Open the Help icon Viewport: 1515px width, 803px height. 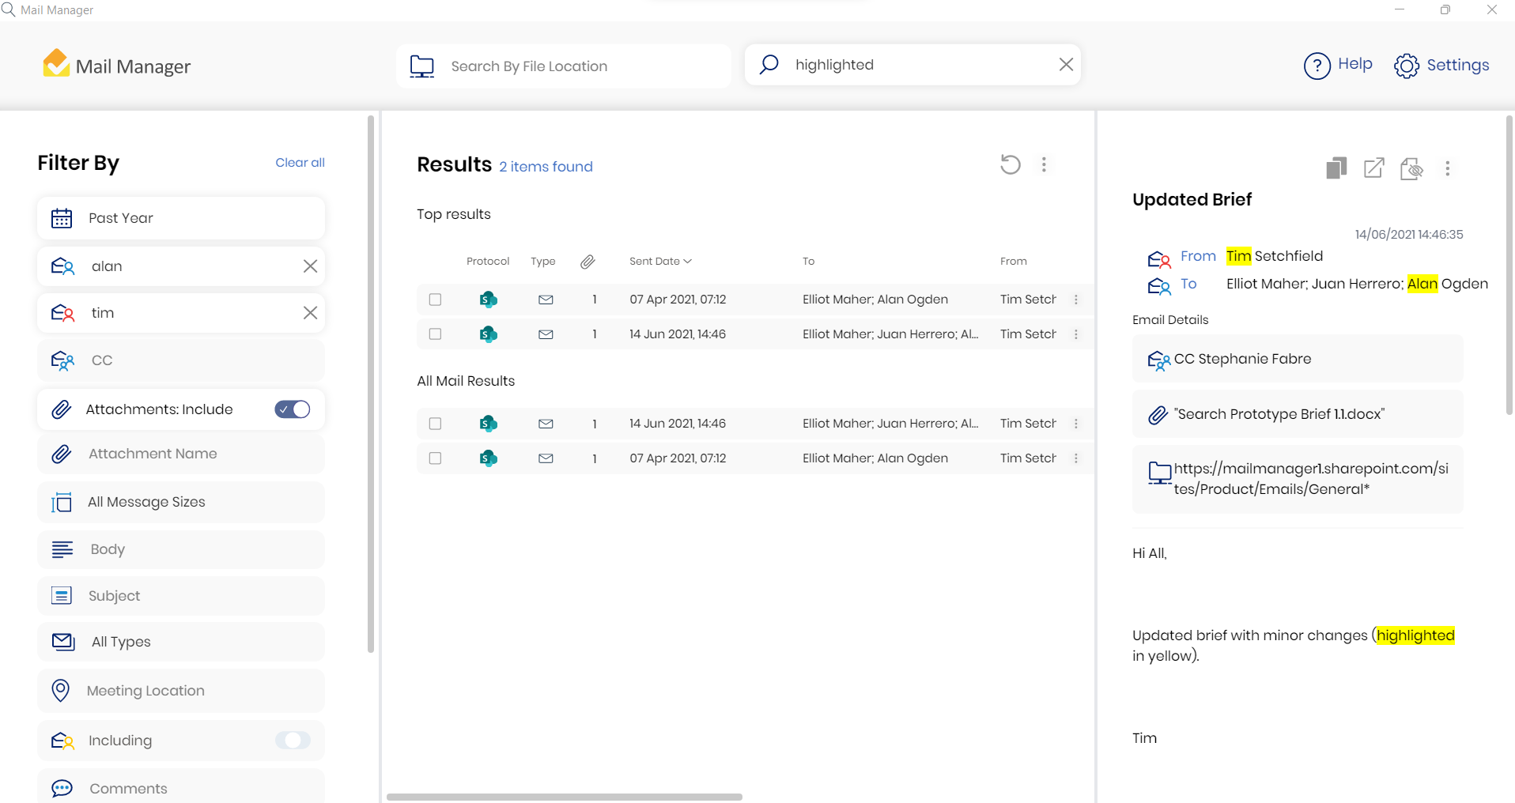point(1317,66)
